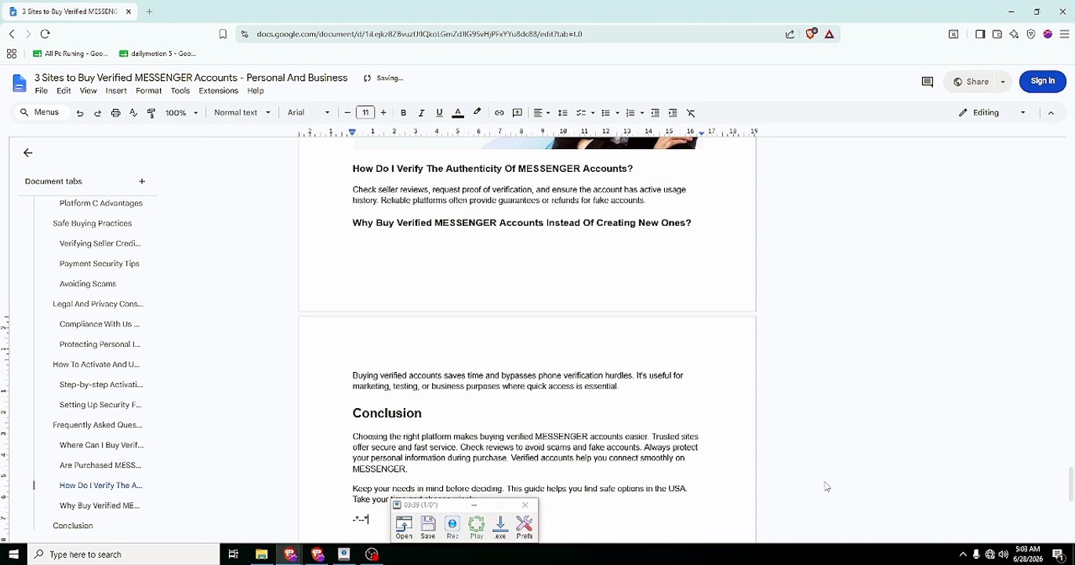Open the Format menu
Viewport: 1075px width, 565px height.
149,91
